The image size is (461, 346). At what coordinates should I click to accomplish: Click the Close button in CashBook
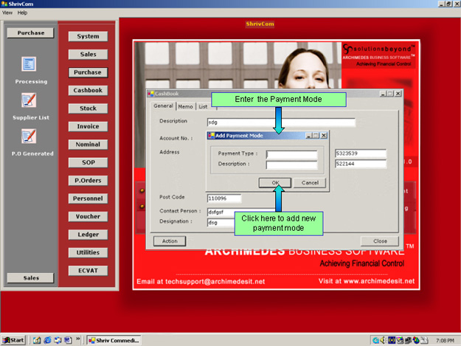380,241
